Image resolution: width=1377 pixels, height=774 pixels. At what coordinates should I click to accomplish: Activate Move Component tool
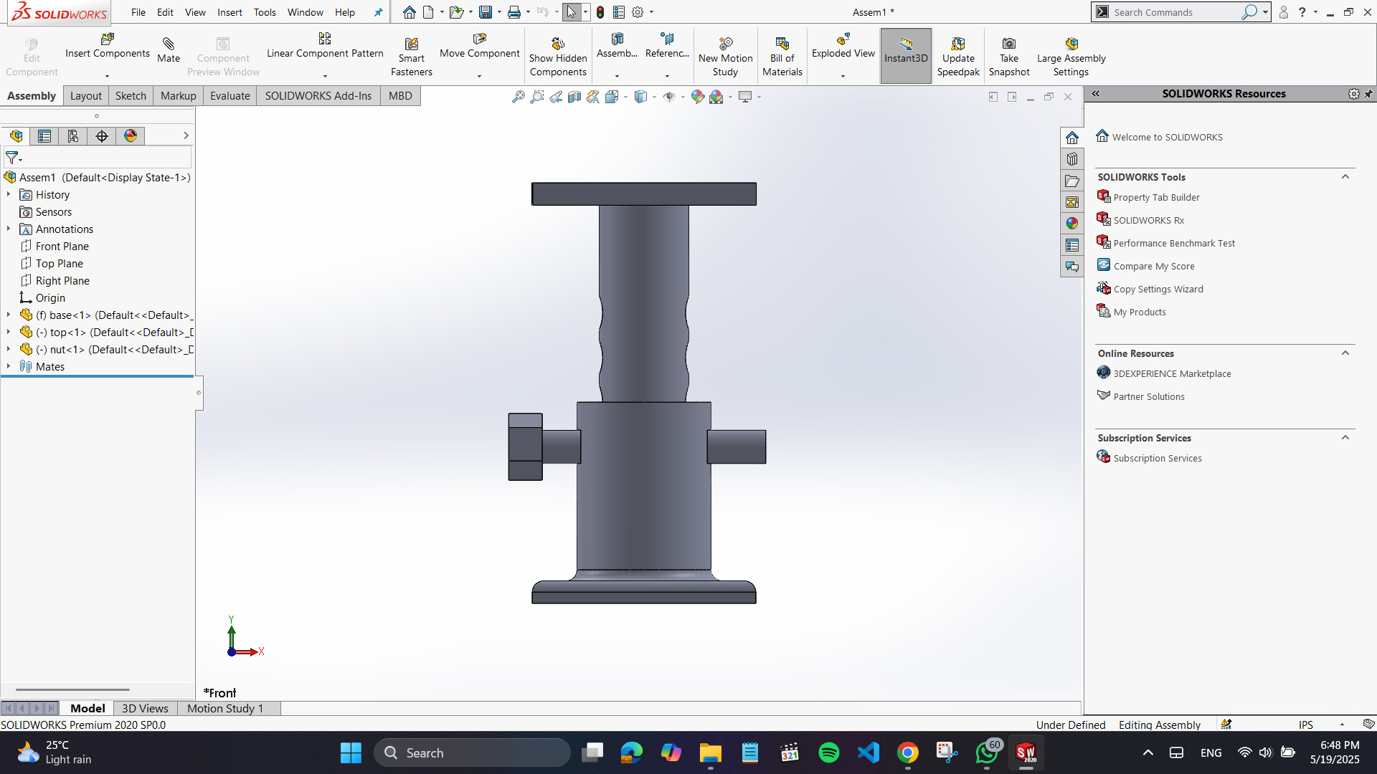tap(479, 46)
